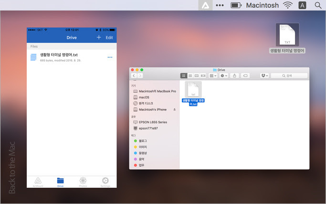This screenshot has width=326, height=204.
Task: Open the AirMount menu bar icon
Action: click(x=205, y=5)
